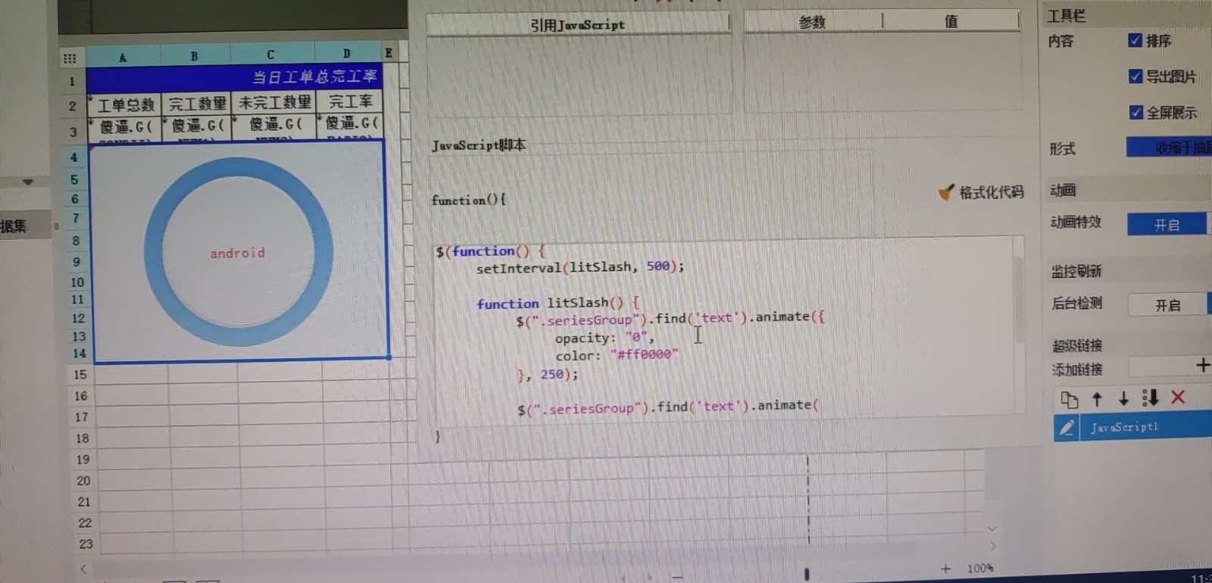Click the copy hyperlink icon
1212x583 pixels.
(1069, 399)
